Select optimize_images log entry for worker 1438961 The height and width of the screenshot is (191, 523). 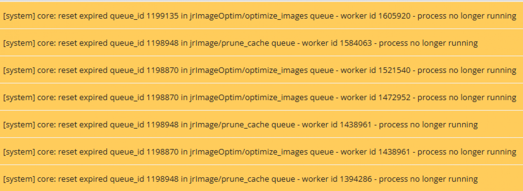261,151
